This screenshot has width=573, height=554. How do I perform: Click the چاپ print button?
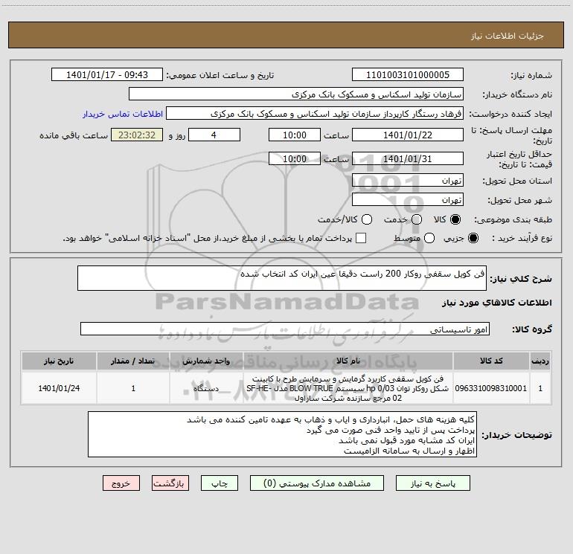pyautogui.click(x=220, y=483)
